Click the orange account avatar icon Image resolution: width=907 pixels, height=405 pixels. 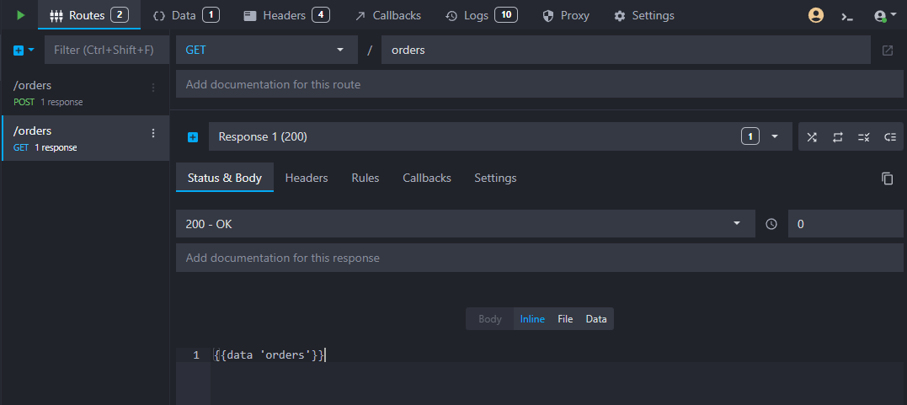click(x=815, y=15)
